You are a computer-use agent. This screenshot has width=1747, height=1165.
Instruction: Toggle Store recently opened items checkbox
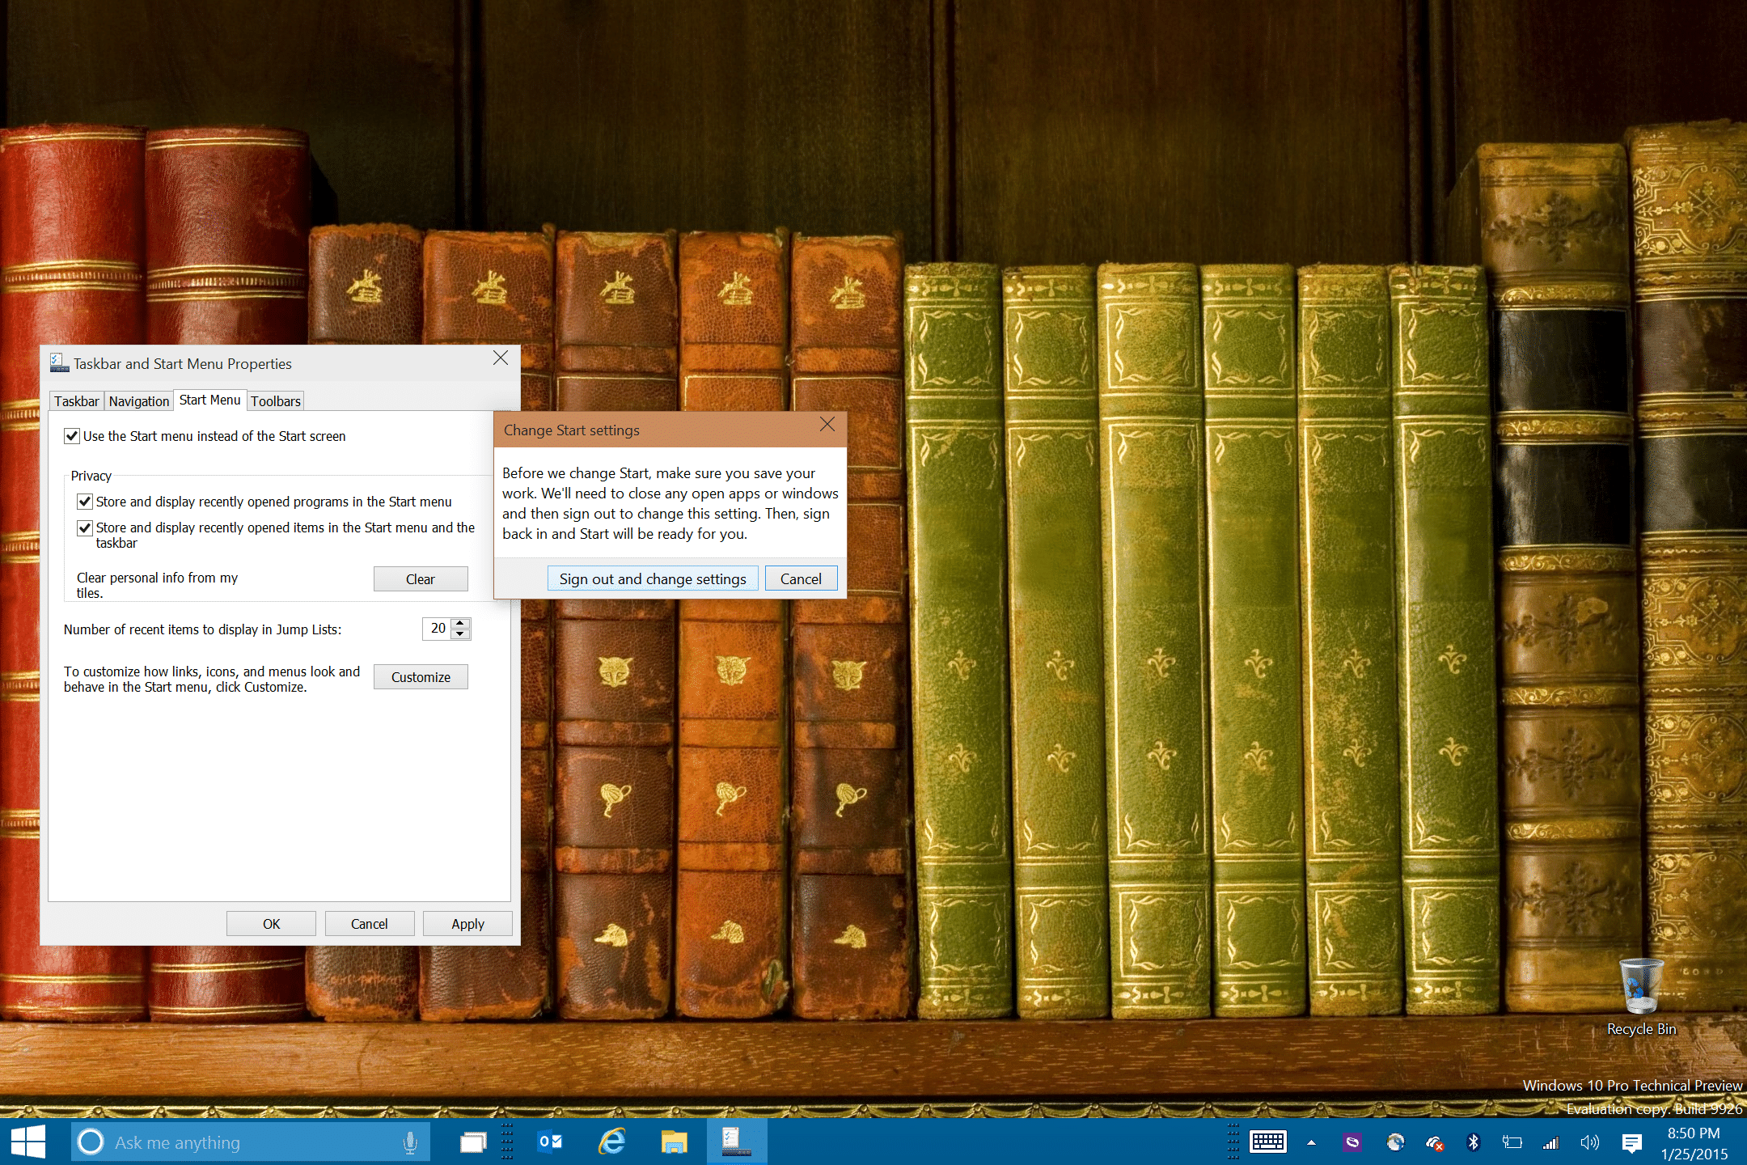pyautogui.click(x=85, y=527)
